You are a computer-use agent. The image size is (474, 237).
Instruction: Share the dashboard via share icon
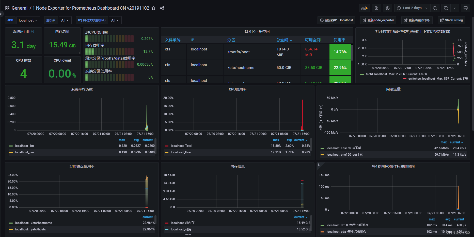162,8
